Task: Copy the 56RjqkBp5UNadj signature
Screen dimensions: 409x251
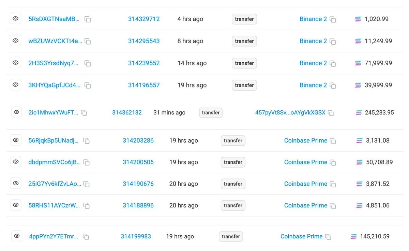Action: (87, 141)
